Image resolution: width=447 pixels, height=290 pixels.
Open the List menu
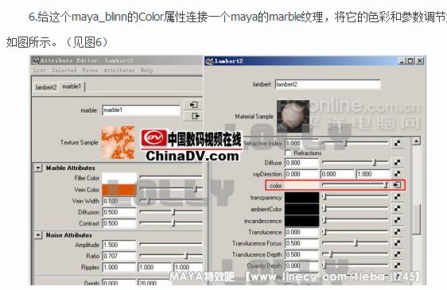(40, 70)
